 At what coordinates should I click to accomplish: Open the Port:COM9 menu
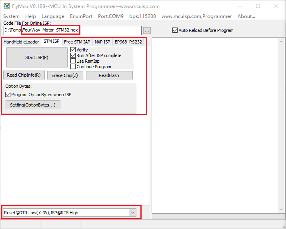pyautogui.click(x=111, y=16)
